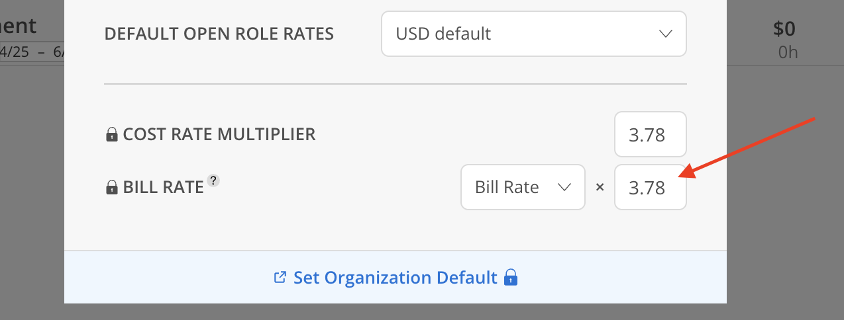Click the lock icon beside Cost Rate Multiplier
This screenshot has height=320, width=844.
[x=112, y=135]
